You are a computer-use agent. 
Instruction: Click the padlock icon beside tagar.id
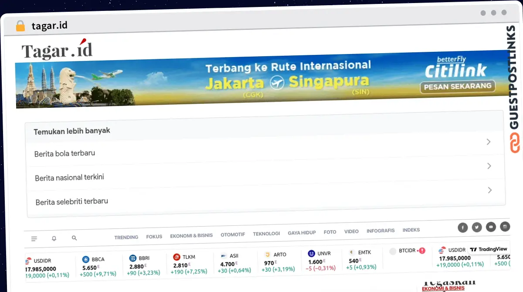pos(20,26)
